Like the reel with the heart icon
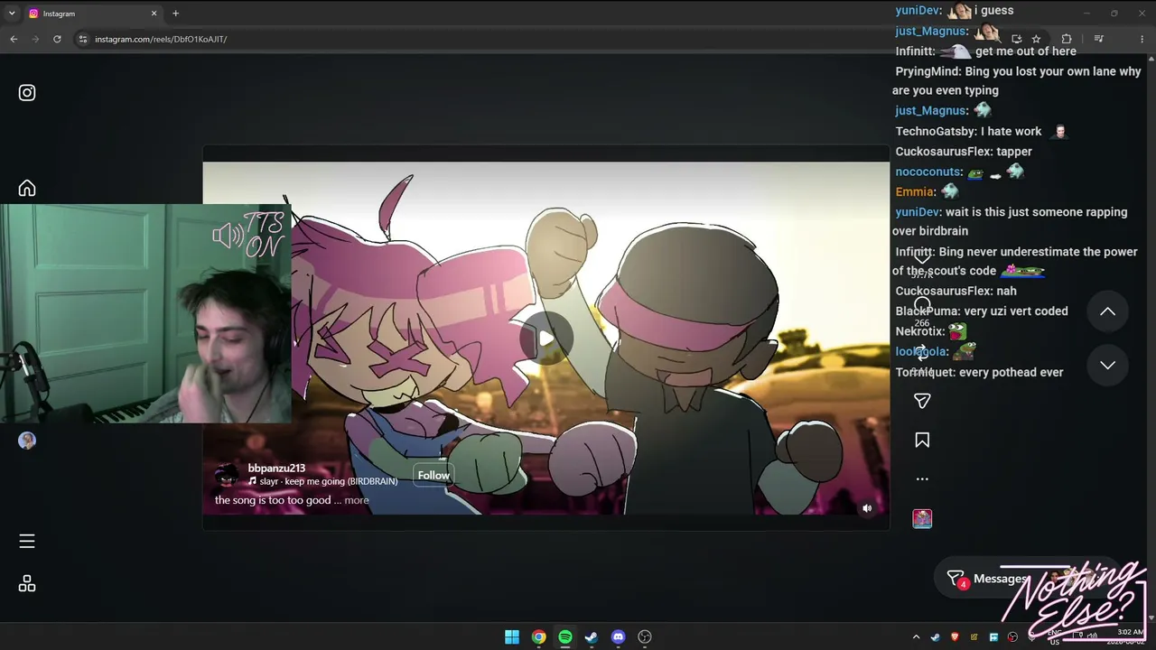1156x650 pixels. (x=922, y=258)
